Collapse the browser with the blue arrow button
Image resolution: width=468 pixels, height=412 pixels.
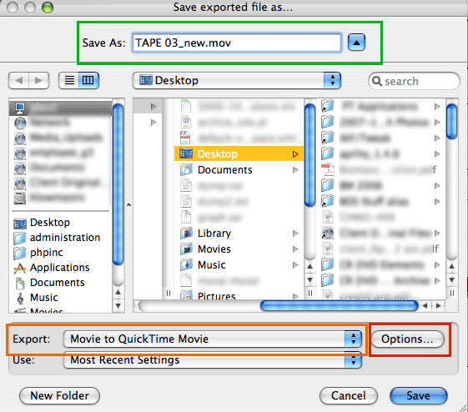point(356,43)
